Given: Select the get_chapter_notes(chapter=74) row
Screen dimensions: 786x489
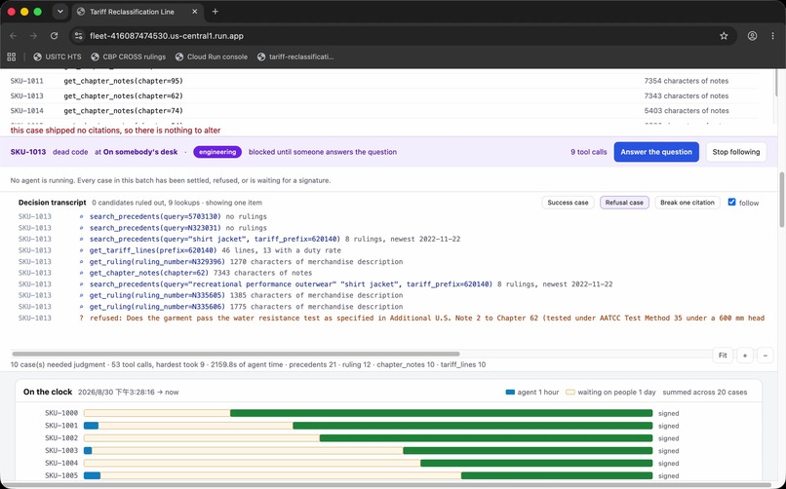Looking at the screenshot, I should coord(384,111).
